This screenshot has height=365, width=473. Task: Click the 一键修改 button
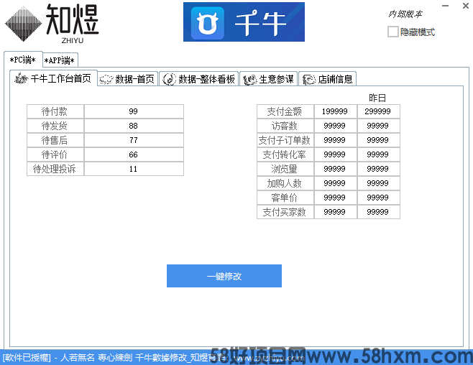coord(224,276)
